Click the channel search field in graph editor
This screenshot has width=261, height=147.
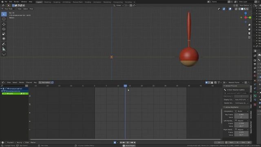pyautogui.click(x=13, y=86)
